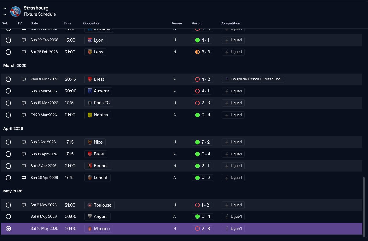
Task: Collapse the April 2026 month section
Action: click(x=13, y=128)
